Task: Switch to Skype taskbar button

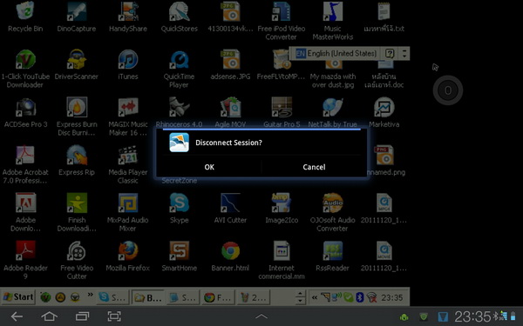Action: [x=113, y=297]
